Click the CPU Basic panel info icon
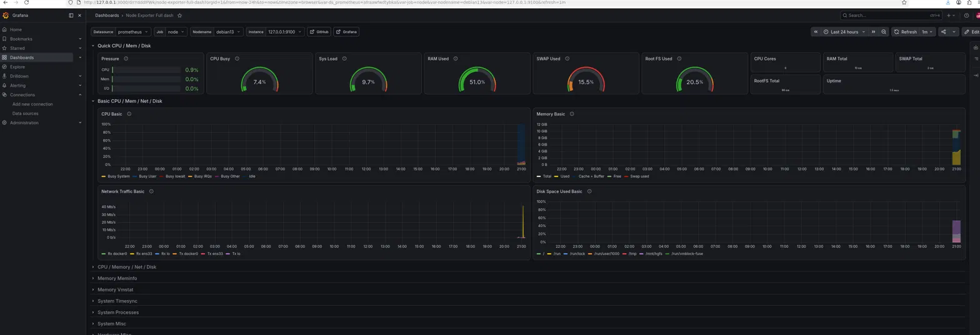Screen dimensions: 980x335 129,114
